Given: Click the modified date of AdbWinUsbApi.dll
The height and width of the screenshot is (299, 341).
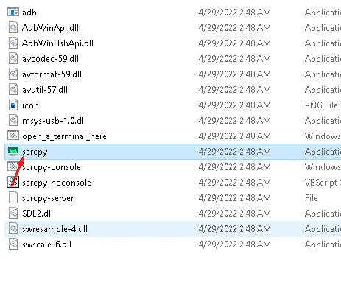Looking at the screenshot, I should coord(235,43).
